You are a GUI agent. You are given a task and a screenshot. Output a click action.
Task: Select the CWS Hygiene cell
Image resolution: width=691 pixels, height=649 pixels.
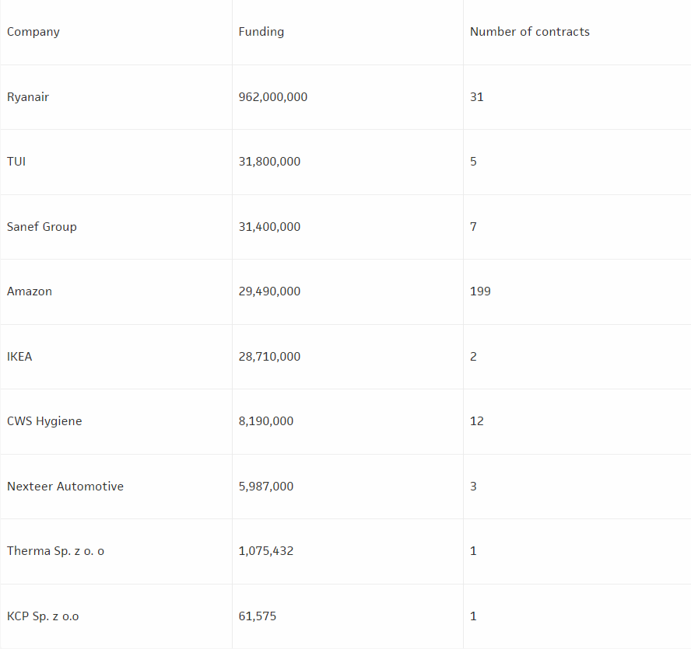pos(44,421)
